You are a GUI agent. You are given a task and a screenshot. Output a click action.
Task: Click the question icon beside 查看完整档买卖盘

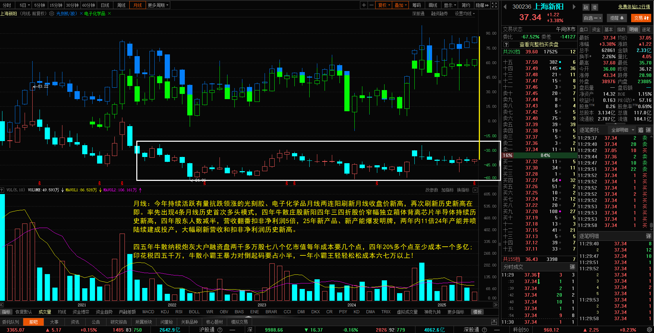coord(506,44)
